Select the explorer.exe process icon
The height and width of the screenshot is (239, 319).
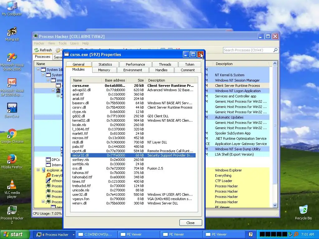click(44, 170)
